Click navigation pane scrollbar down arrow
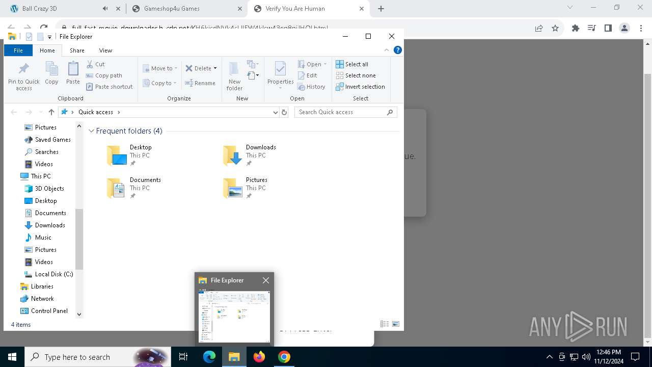 (x=79, y=314)
